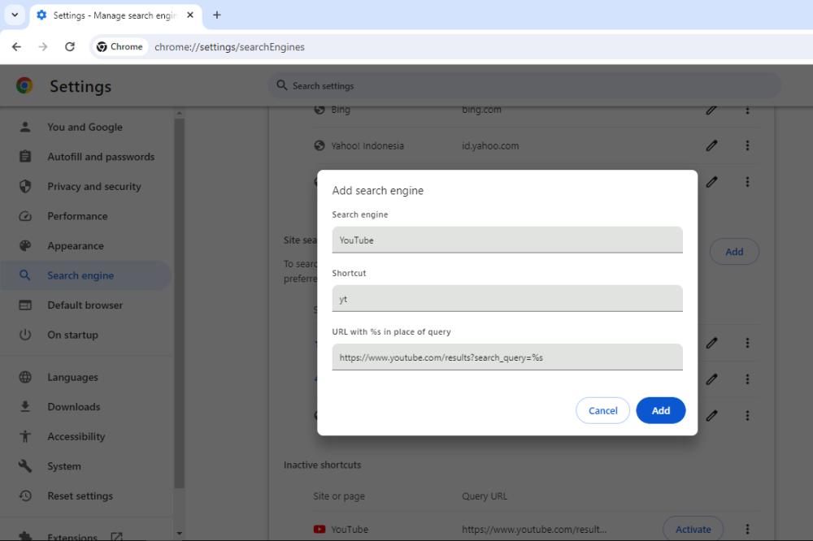This screenshot has height=541, width=813.
Task: Click the Search settings box
Action: [x=524, y=85]
